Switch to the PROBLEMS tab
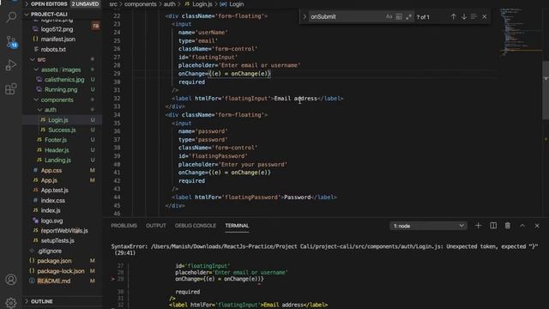Screen dimensions: 549x309 coord(124,226)
